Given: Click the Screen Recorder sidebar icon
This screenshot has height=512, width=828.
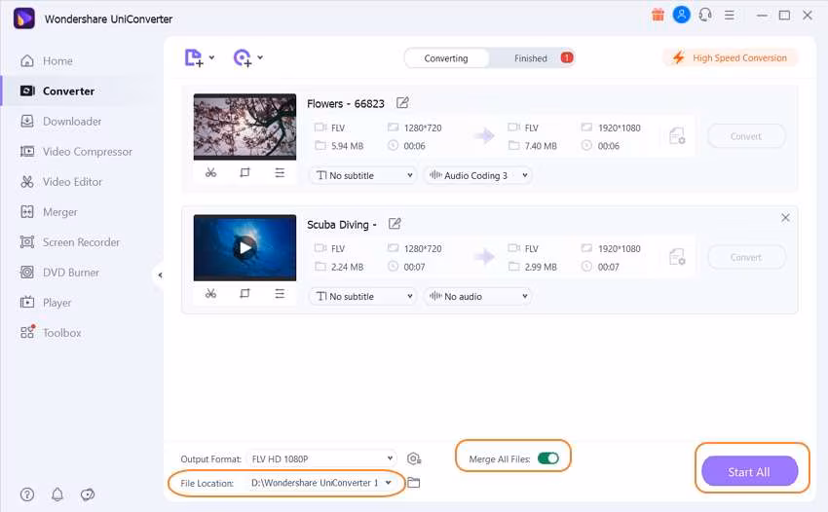Looking at the screenshot, I should tap(27, 242).
